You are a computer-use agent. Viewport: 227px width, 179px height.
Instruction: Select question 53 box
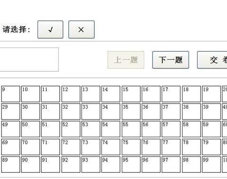point(91,129)
